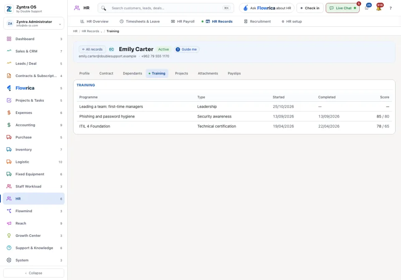Ask Flowrica about HR
Screen dimensions: 401x280
(x=267, y=8)
